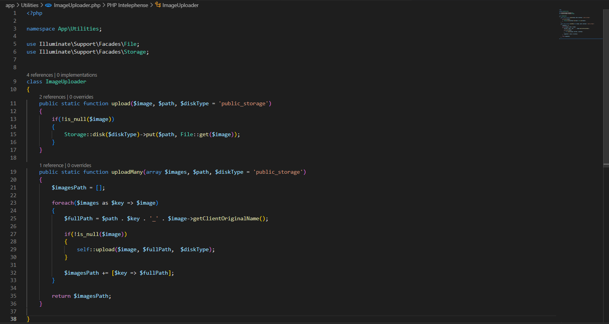Image resolution: width=609 pixels, height=324 pixels.
Task: Click the 'array' type hint on line 19
Action: (x=154, y=172)
